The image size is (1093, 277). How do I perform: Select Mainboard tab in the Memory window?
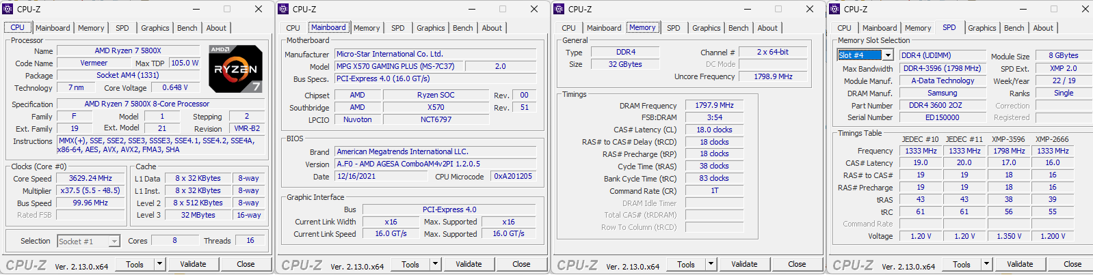pos(604,28)
